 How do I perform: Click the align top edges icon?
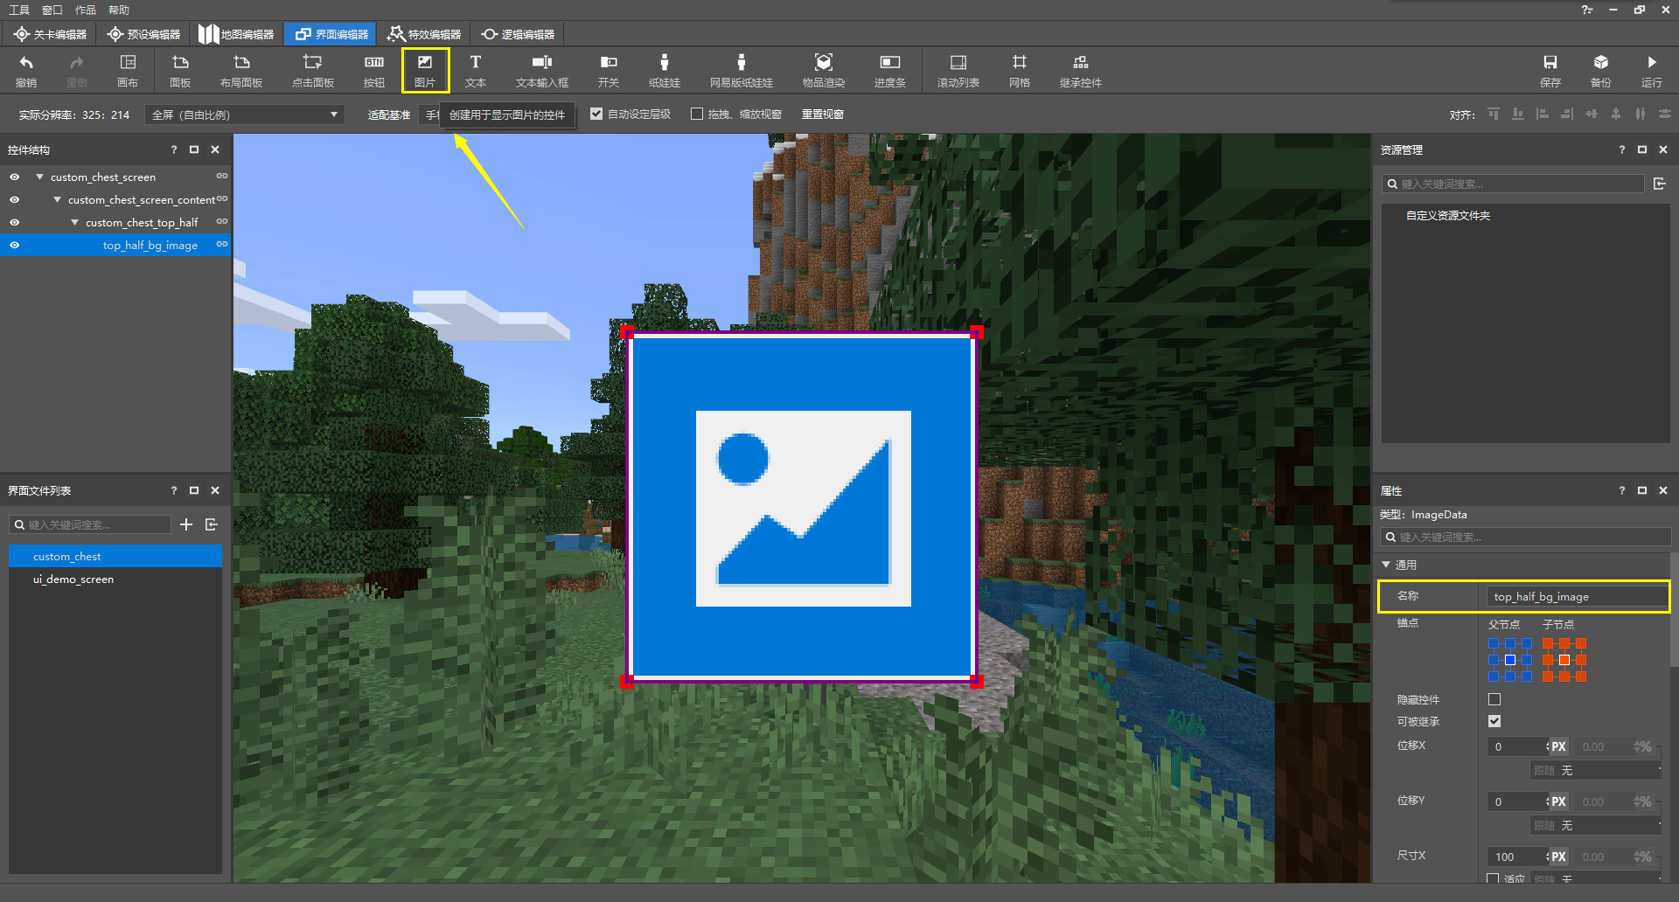[1494, 114]
